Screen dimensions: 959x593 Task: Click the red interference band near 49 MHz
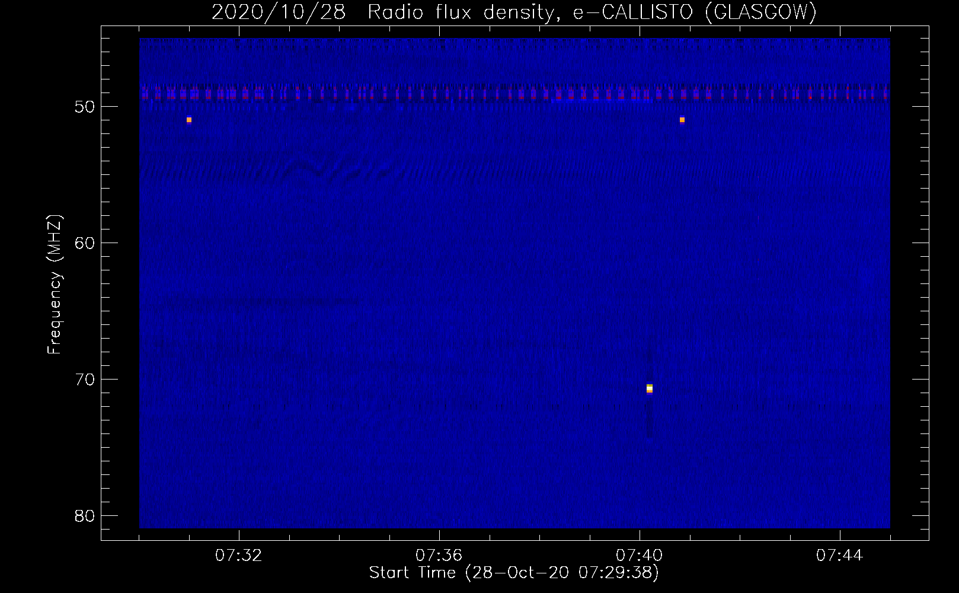click(x=514, y=93)
